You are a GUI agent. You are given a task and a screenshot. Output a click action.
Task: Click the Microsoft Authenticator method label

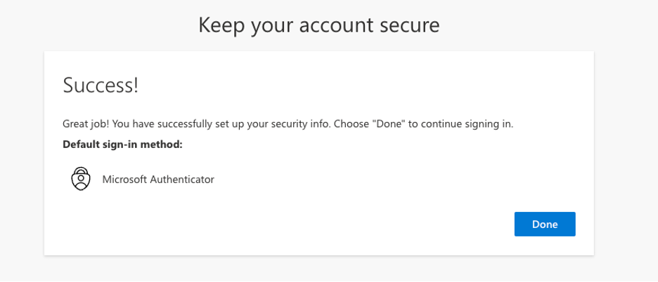pyautogui.click(x=158, y=180)
